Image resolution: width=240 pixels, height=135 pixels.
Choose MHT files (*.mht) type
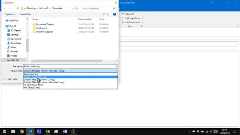click(70, 87)
